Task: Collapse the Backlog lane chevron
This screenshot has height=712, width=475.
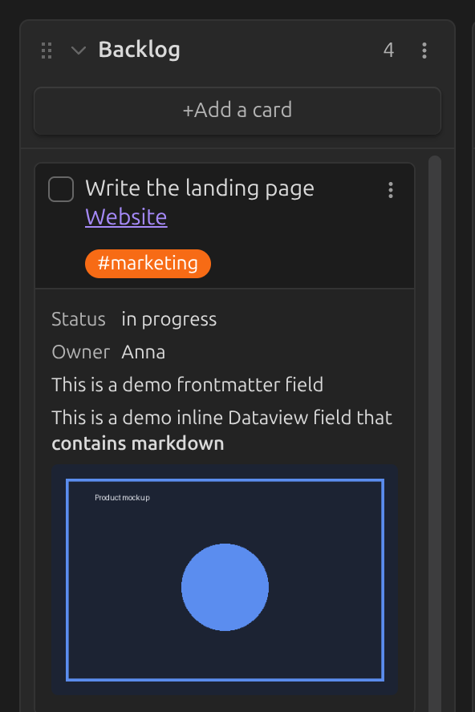Action: pos(79,51)
